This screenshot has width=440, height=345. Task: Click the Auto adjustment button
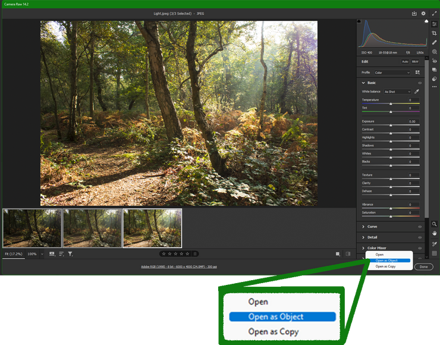405,61
